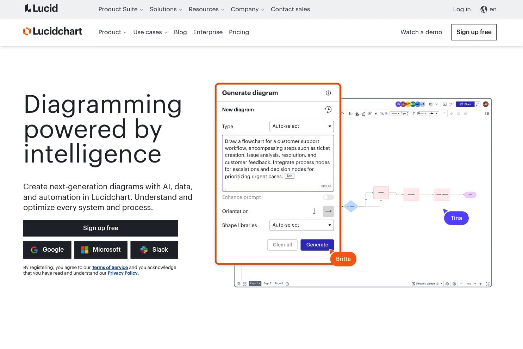The image size is (523, 349).
Task: Click the fullscreen expand icon
Action: click(488, 284)
